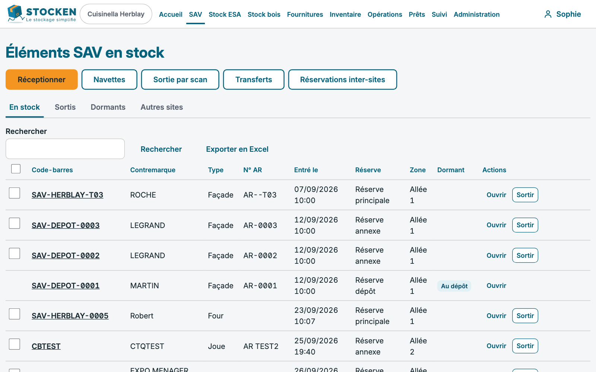The image size is (596, 372).
Task: Click the Au dépôt badge
Action: coord(454,286)
